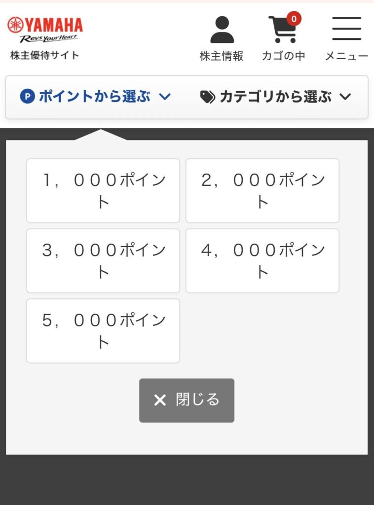Click the blue P point icon
The image size is (374, 505).
coord(27,97)
